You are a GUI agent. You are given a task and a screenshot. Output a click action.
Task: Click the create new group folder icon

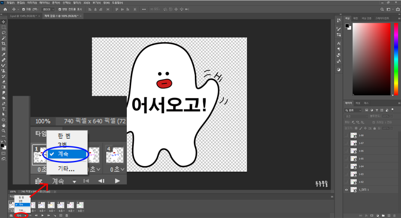click(x=383, y=216)
